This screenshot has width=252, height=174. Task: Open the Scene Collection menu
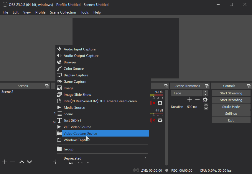(63, 12)
